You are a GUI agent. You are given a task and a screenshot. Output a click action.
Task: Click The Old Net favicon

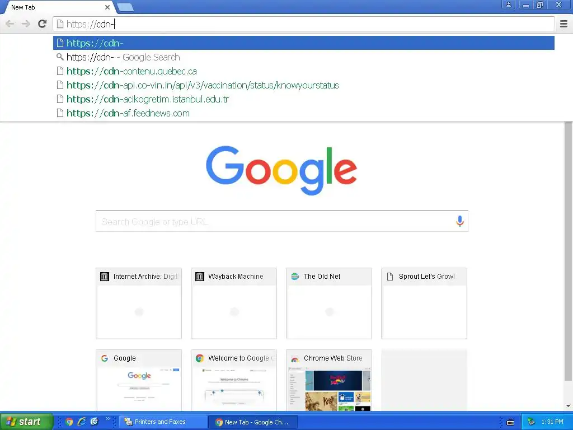tap(295, 277)
